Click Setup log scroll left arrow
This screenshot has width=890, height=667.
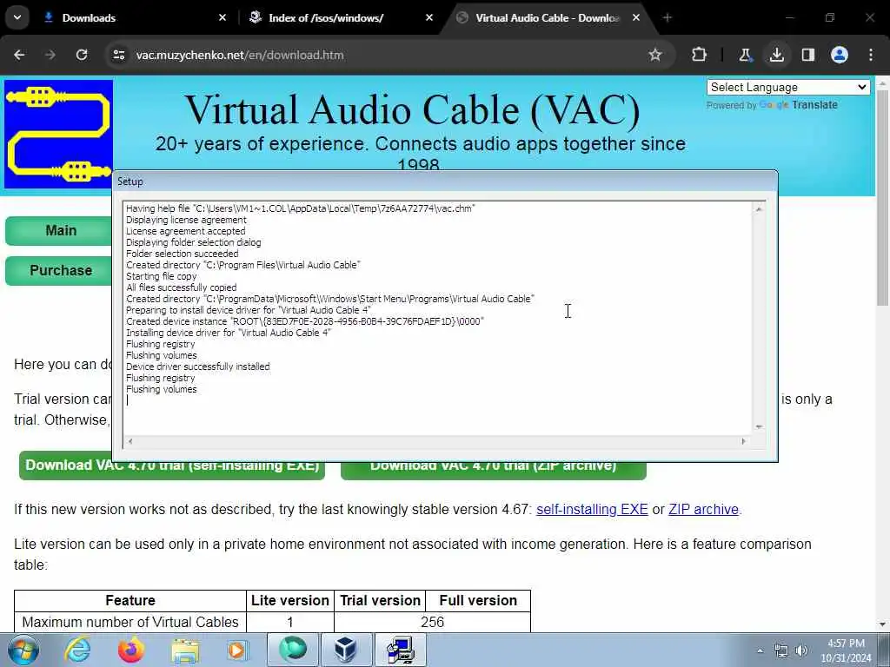tap(130, 441)
